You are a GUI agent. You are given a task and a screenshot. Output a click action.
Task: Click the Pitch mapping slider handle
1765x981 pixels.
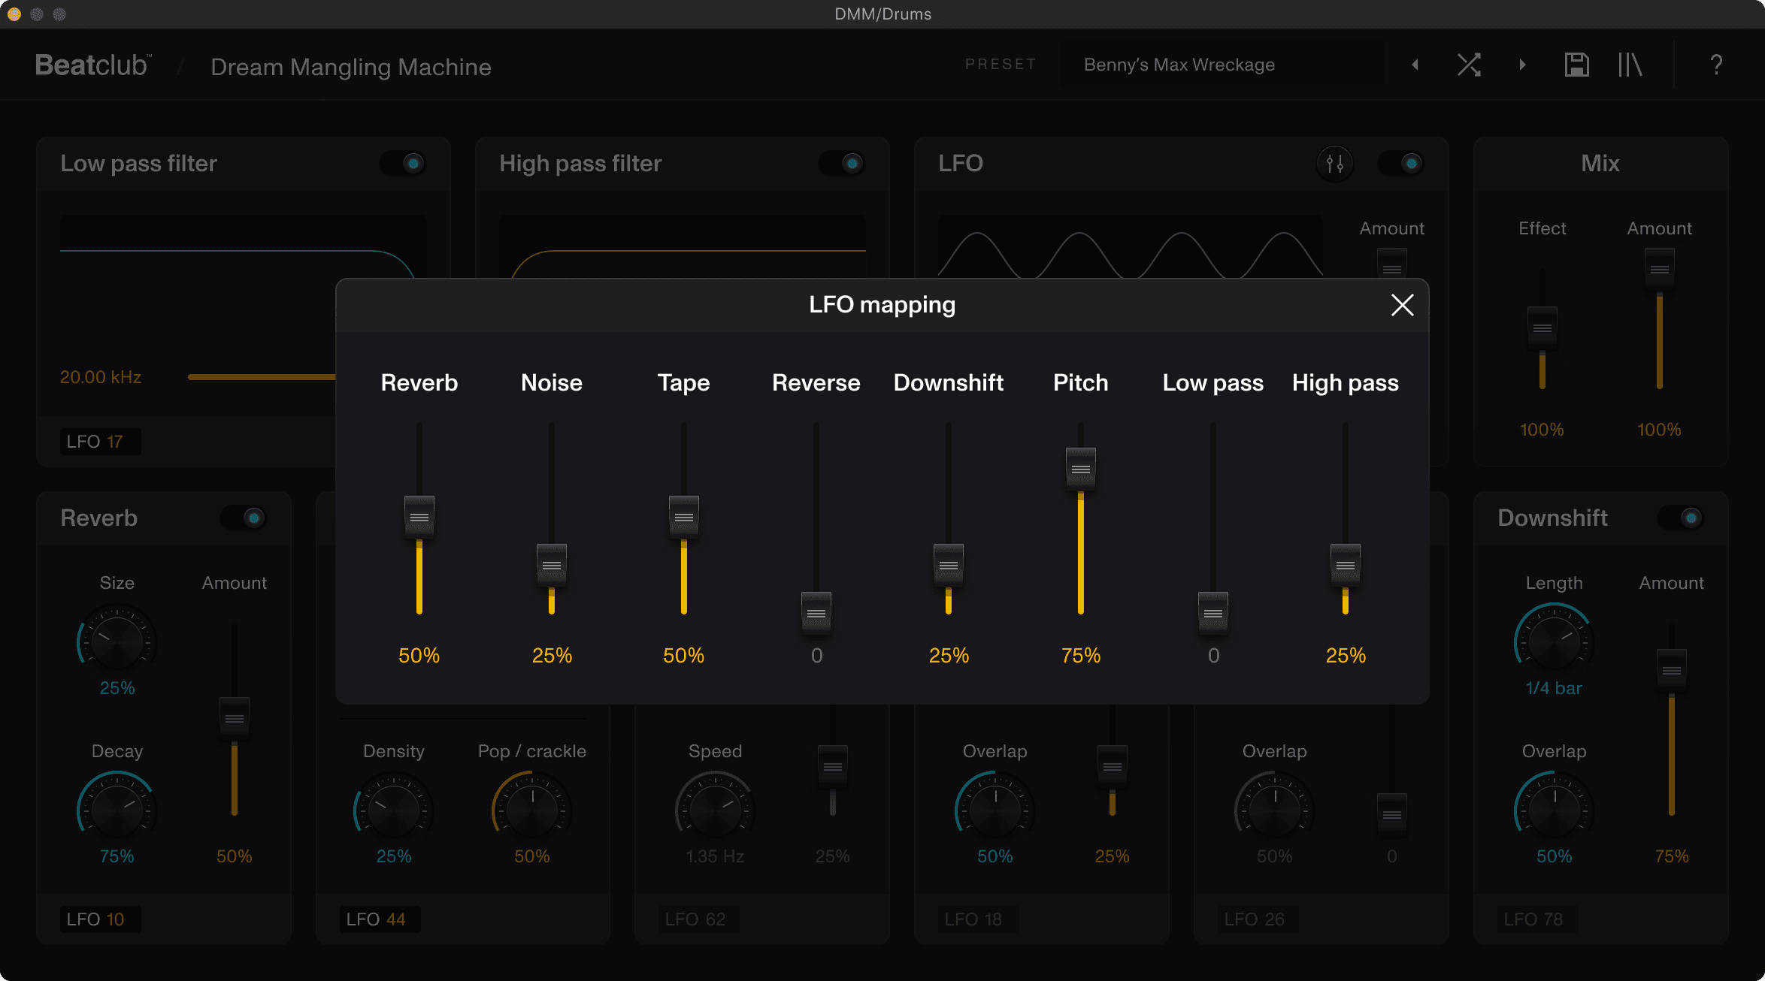(1081, 469)
